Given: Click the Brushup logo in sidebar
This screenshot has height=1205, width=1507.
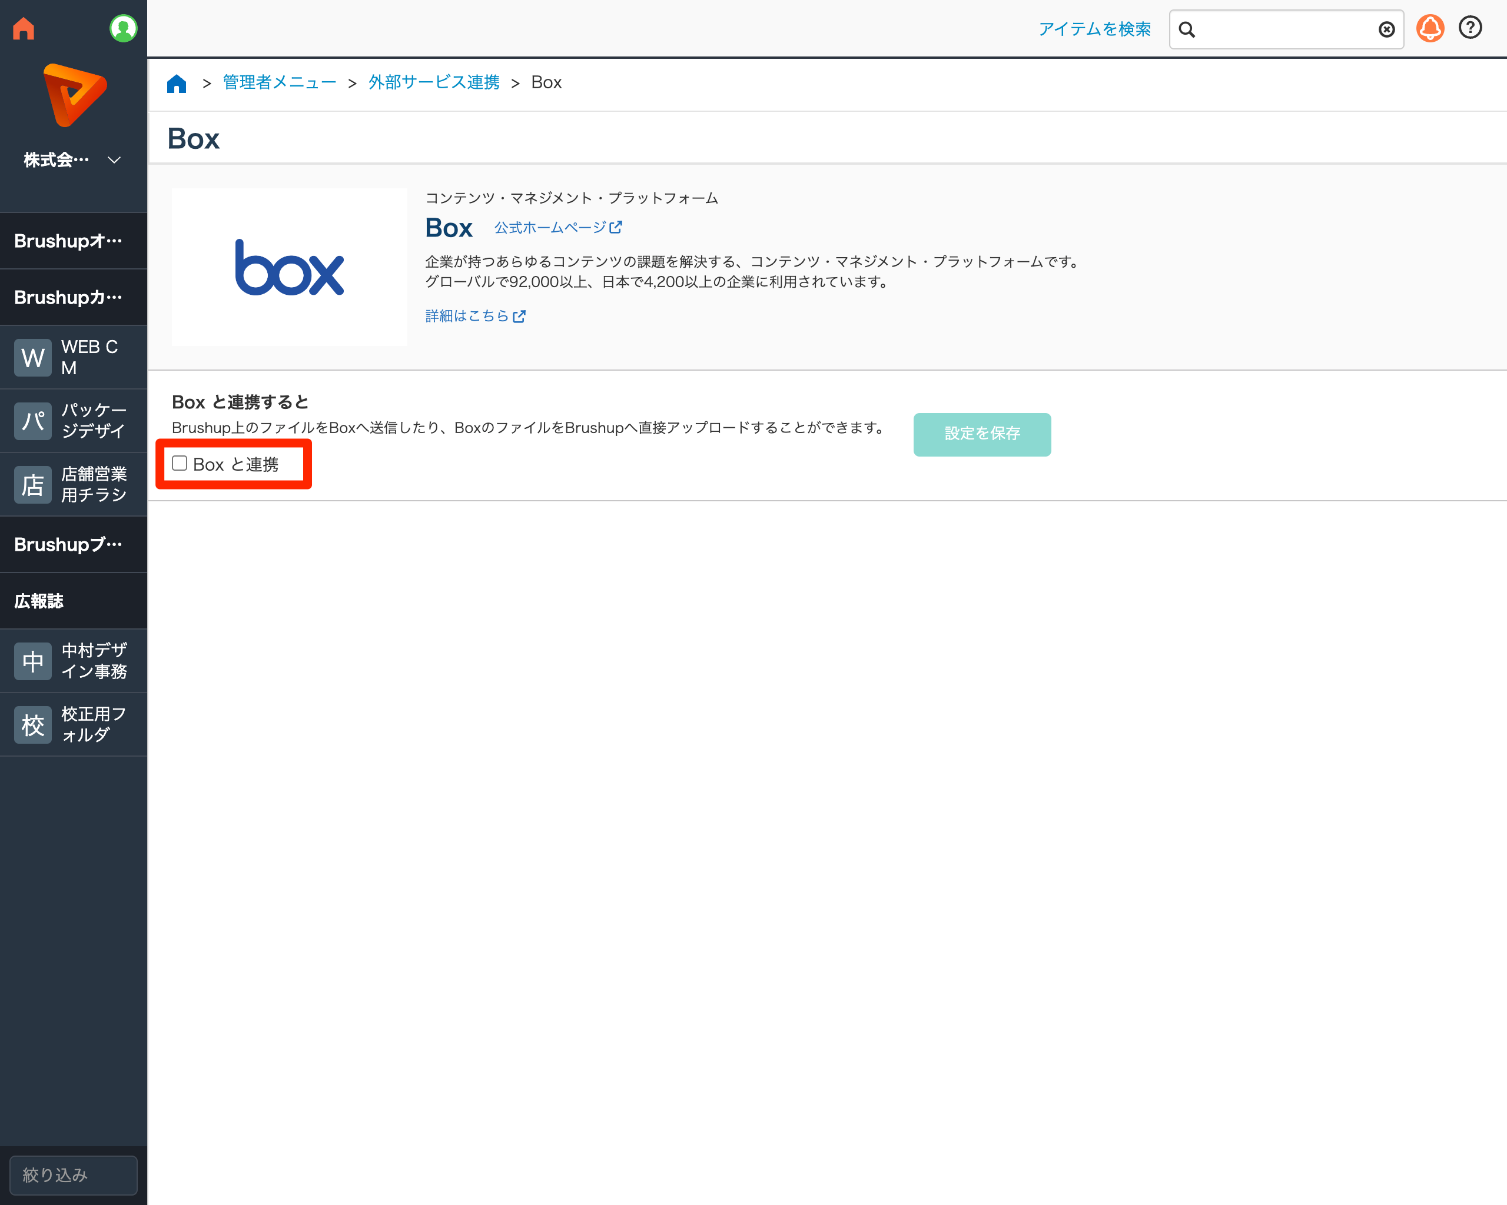Looking at the screenshot, I should (x=75, y=95).
